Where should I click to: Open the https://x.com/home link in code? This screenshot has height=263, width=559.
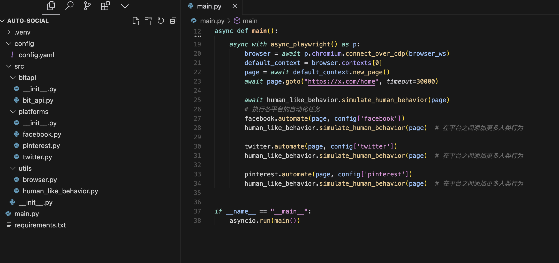[x=341, y=81]
